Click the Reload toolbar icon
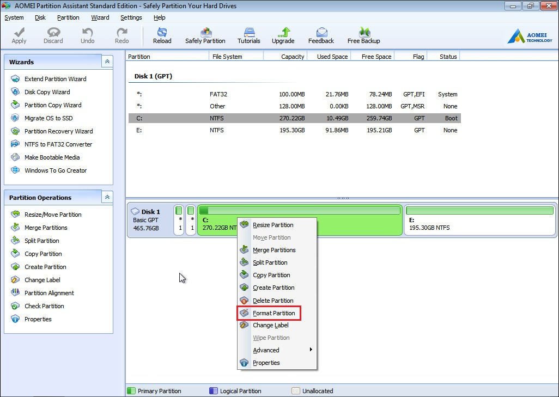The height and width of the screenshot is (397, 559). (x=162, y=35)
